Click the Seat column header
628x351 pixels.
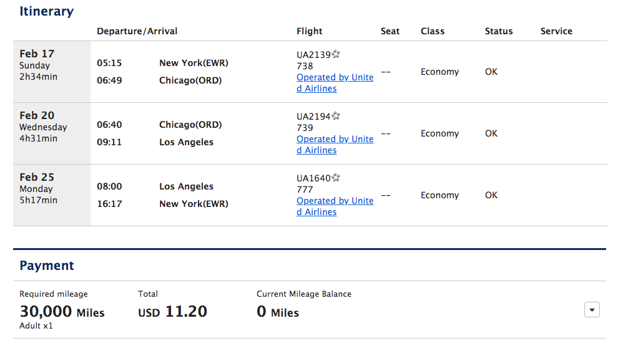[390, 31]
